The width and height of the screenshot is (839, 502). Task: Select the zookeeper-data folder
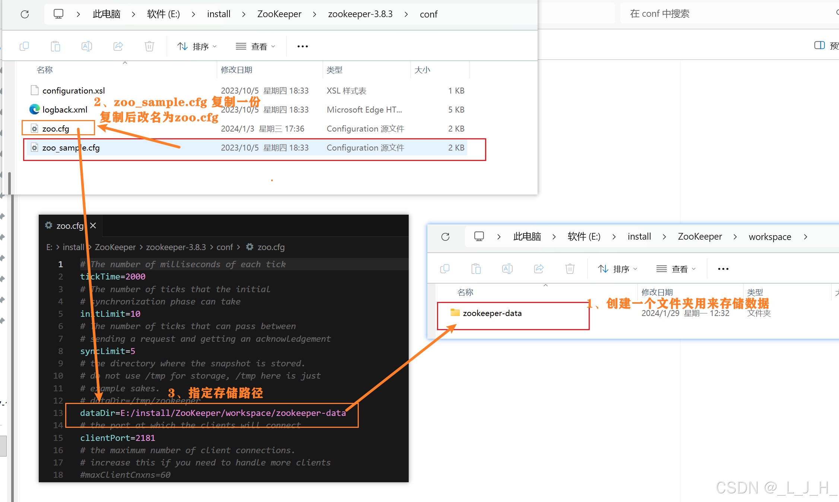click(492, 313)
